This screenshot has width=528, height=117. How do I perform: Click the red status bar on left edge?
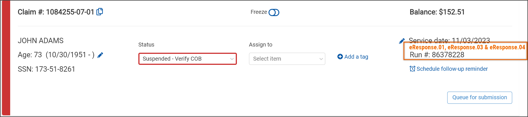pos(6,58)
